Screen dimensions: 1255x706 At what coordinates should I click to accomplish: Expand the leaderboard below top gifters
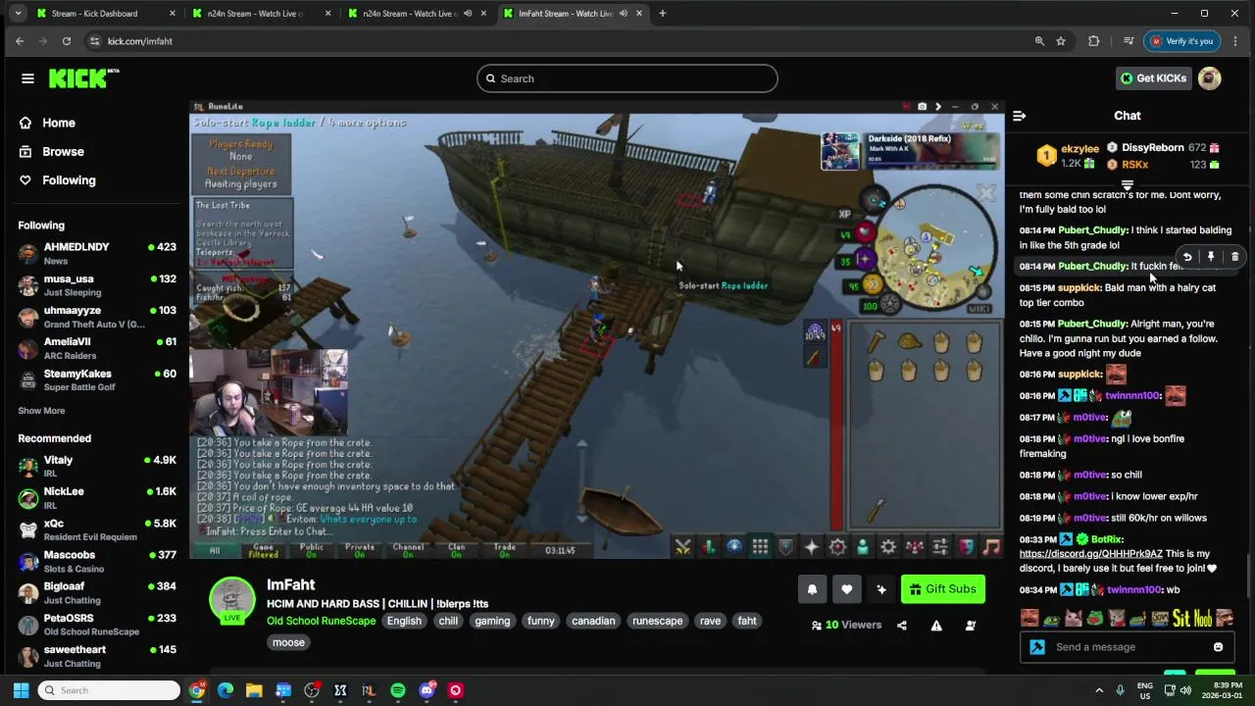(x=1128, y=184)
